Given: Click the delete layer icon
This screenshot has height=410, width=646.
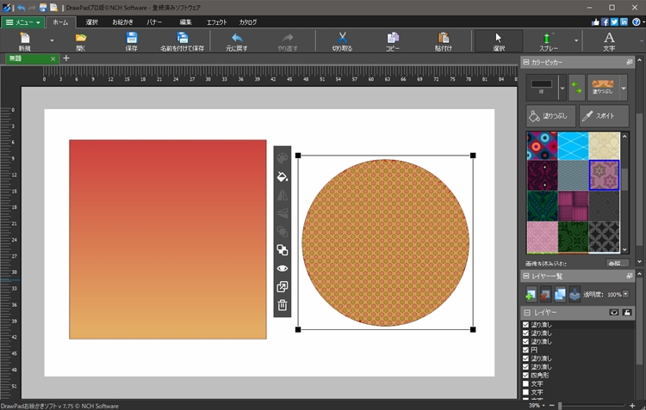Looking at the screenshot, I should coord(545,294).
